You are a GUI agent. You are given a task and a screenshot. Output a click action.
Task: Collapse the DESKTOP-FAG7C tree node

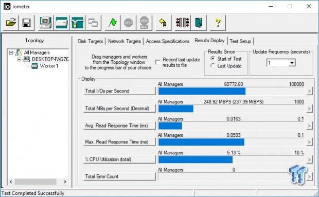[x=19, y=59]
